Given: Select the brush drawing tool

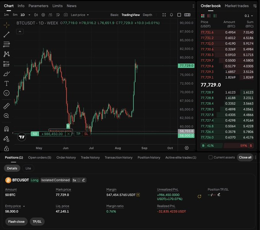Looking at the screenshot, I should [6, 74].
